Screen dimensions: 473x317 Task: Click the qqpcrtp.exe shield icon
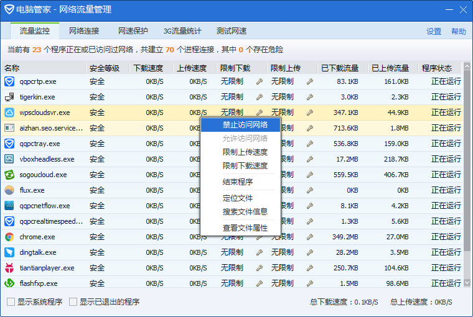click(9, 81)
